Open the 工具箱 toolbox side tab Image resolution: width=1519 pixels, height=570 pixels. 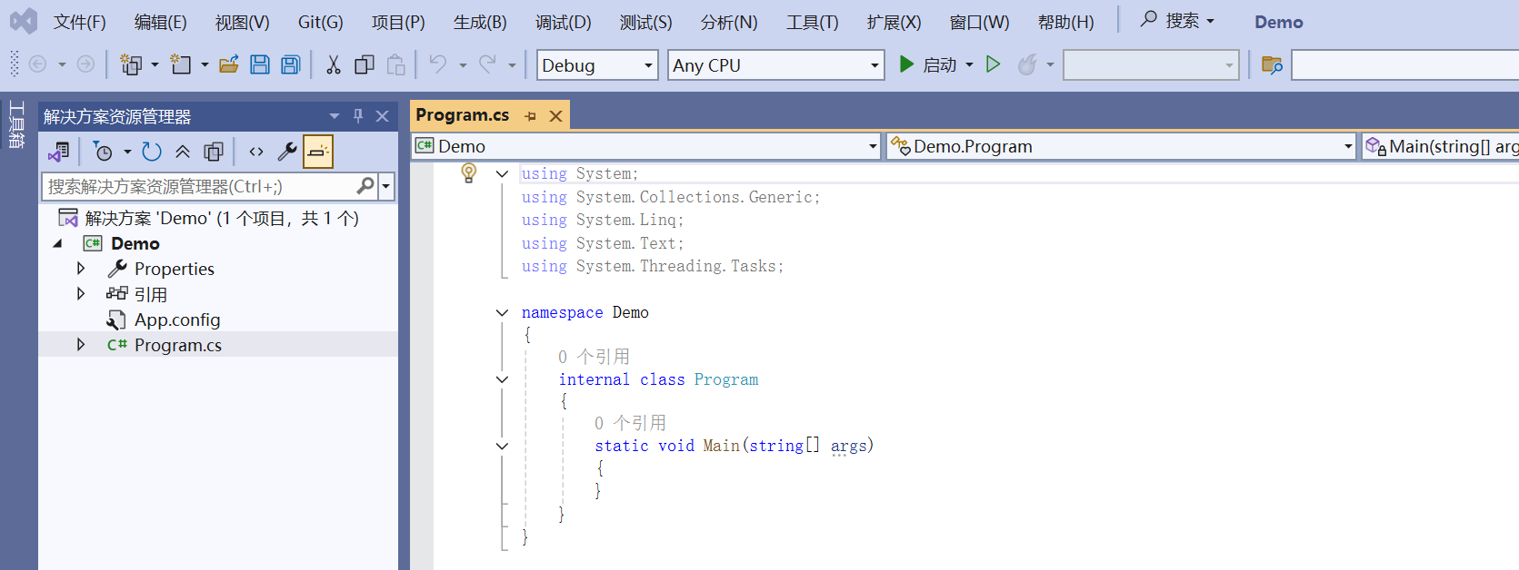click(x=16, y=125)
